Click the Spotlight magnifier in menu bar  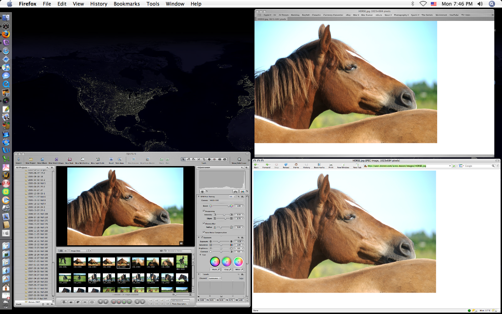click(492, 4)
